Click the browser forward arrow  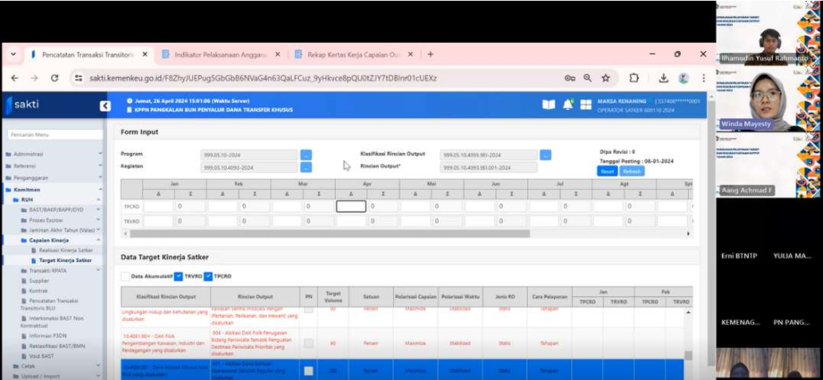coord(34,78)
